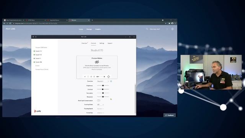Click the Saturation slider
The image size is (245, 138).
click(x=103, y=93)
